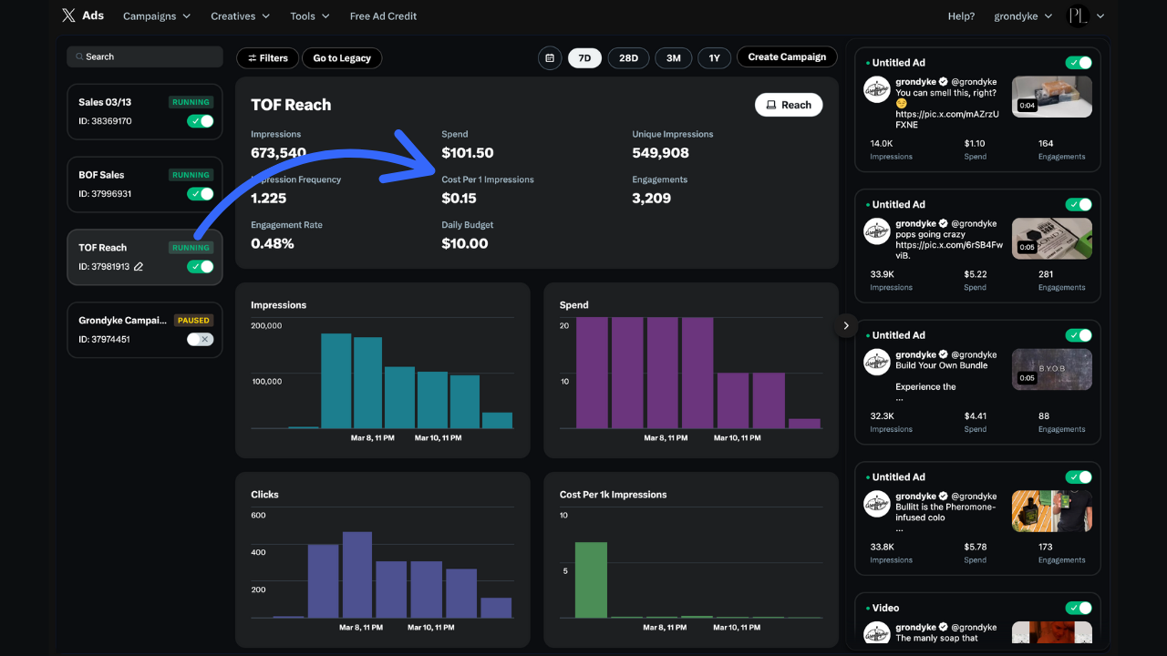Disable the top Untitled Ad green toggle

click(x=1079, y=62)
